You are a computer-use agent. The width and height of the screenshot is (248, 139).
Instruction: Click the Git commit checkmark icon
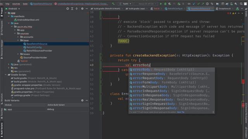pos(198,3)
